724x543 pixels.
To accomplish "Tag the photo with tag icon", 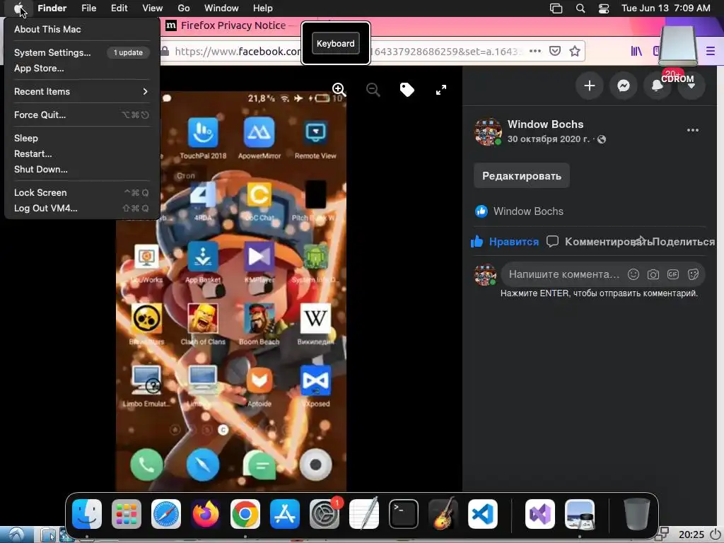I will tap(407, 90).
